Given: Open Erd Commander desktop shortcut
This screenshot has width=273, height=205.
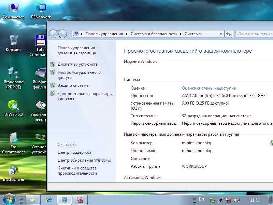Looking at the screenshot, I should pyautogui.click(x=13, y=138).
